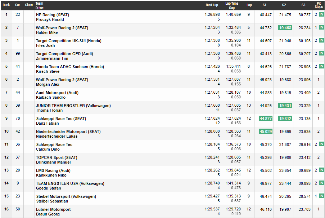
Task: Click S3 time 23.096
Action: 304,80
